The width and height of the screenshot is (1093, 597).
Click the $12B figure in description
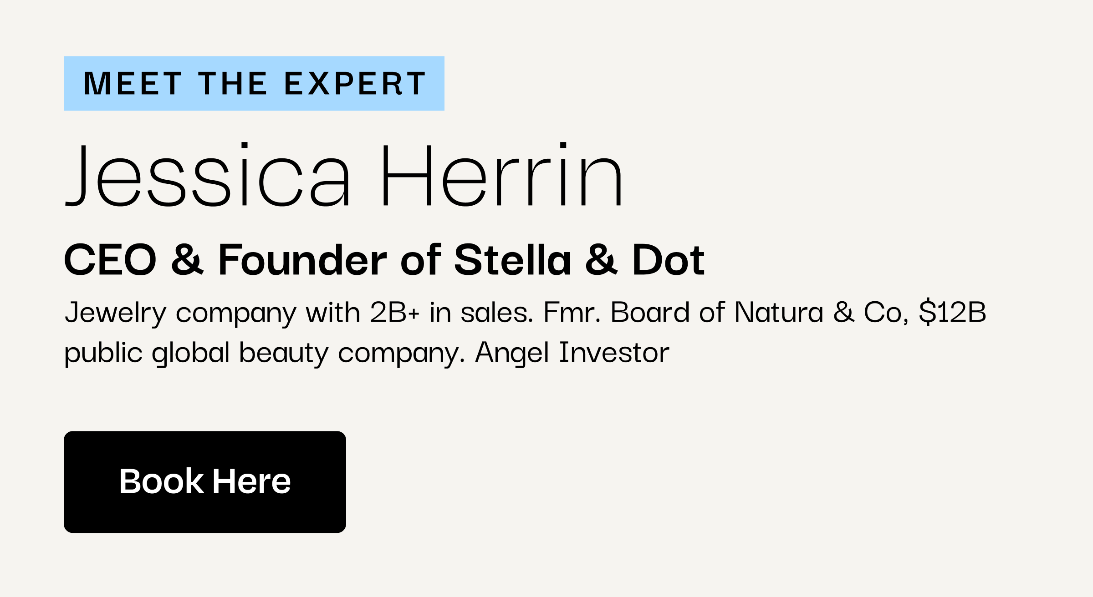[x=952, y=313]
